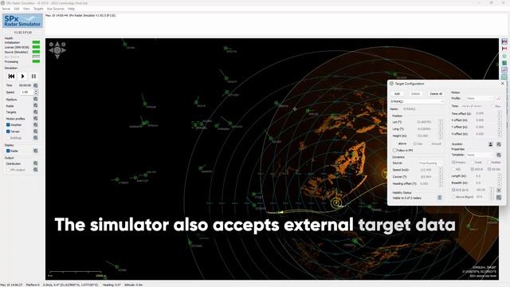The width and height of the screenshot is (510, 287).
Task: Select the Ground height radio option
Action: (429, 143)
